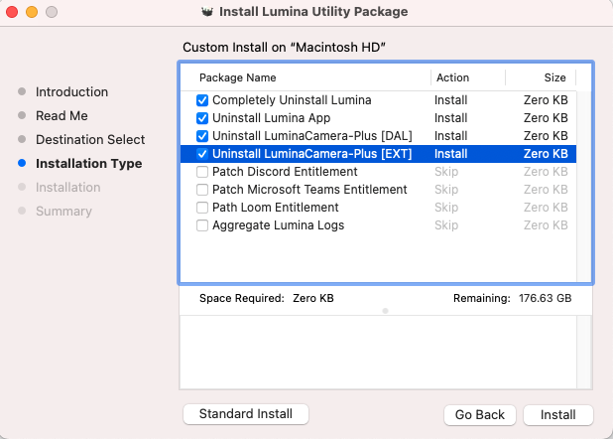Click the description pane scrollbar

(x=583, y=353)
